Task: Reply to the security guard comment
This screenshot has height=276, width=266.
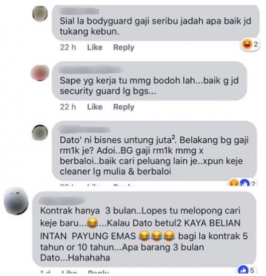Action: tap(124, 107)
